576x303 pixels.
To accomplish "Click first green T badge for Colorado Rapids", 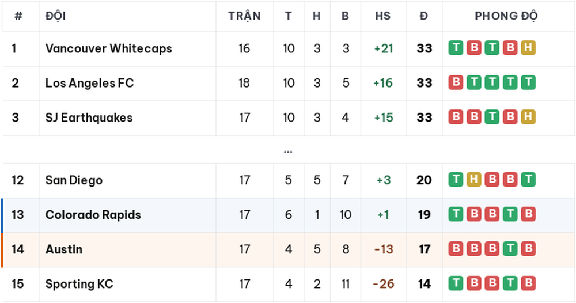I will point(456,214).
